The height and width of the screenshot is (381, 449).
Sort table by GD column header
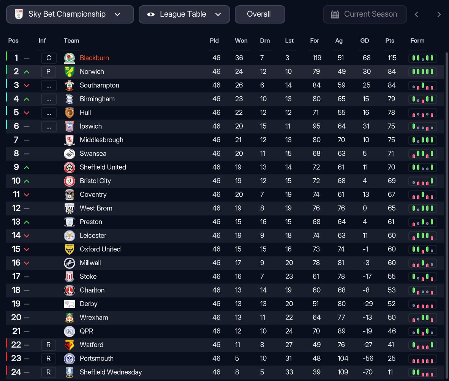364,41
